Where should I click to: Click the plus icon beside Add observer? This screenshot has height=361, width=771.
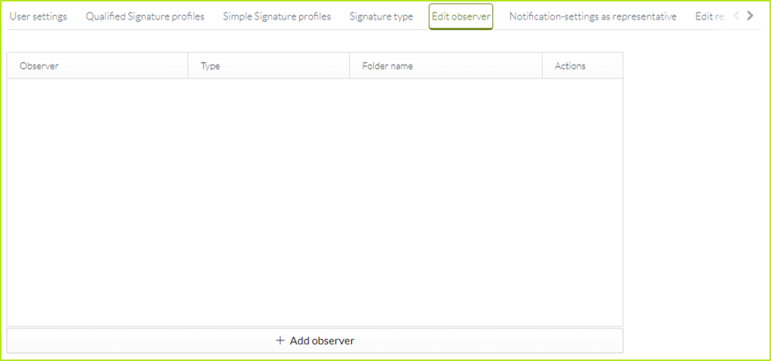(280, 341)
